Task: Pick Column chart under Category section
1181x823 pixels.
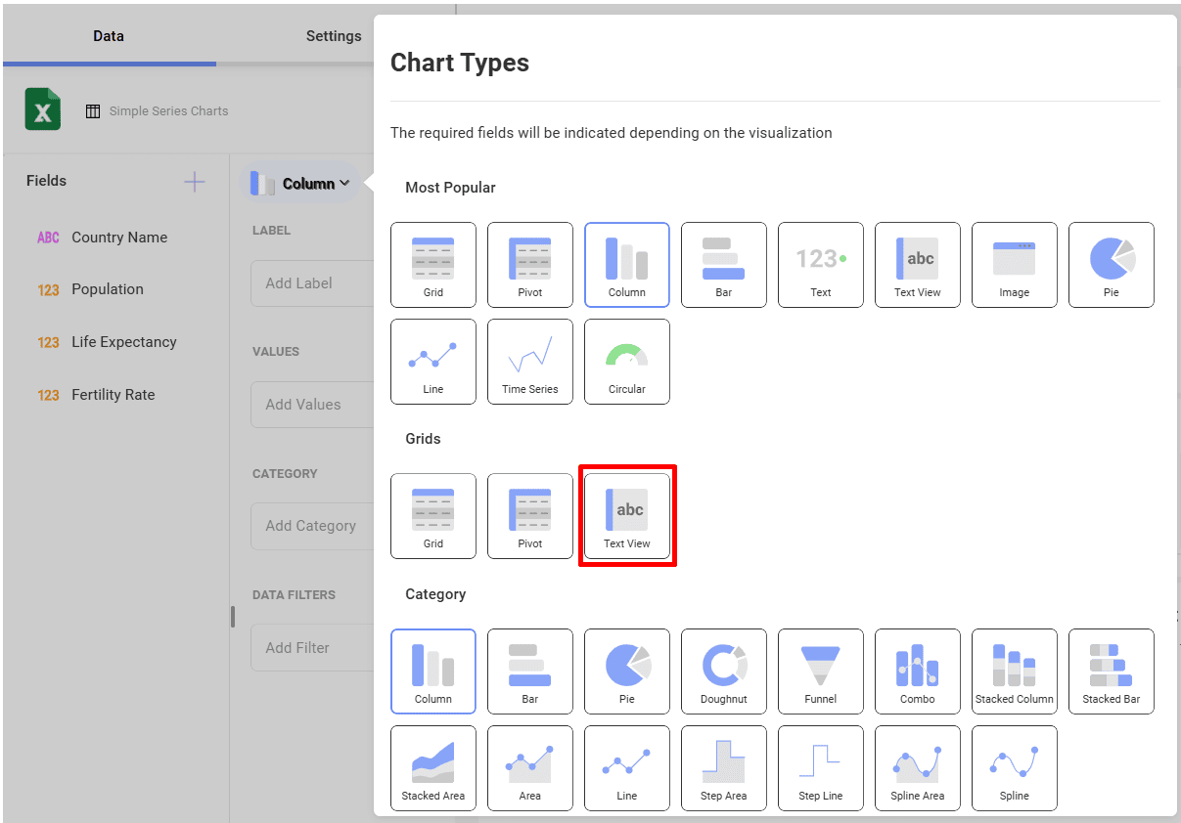Action: pyautogui.click(x=433, y=671)
